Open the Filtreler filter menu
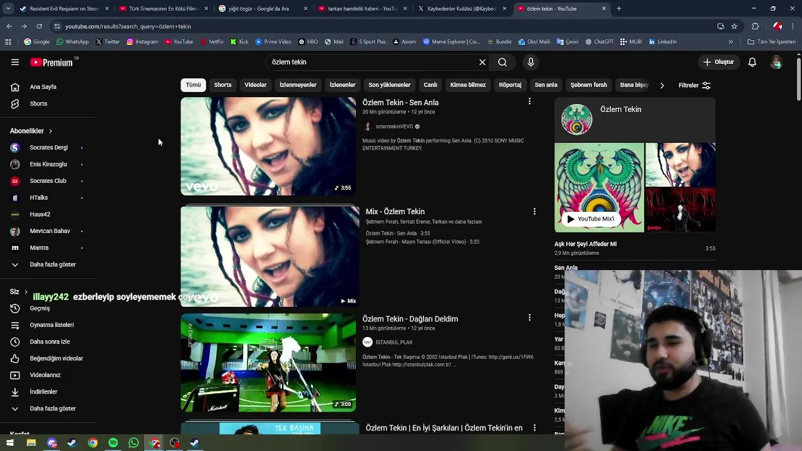Viewport: 802px width, 451px height. pyautogui.click(x=694, y=85)
